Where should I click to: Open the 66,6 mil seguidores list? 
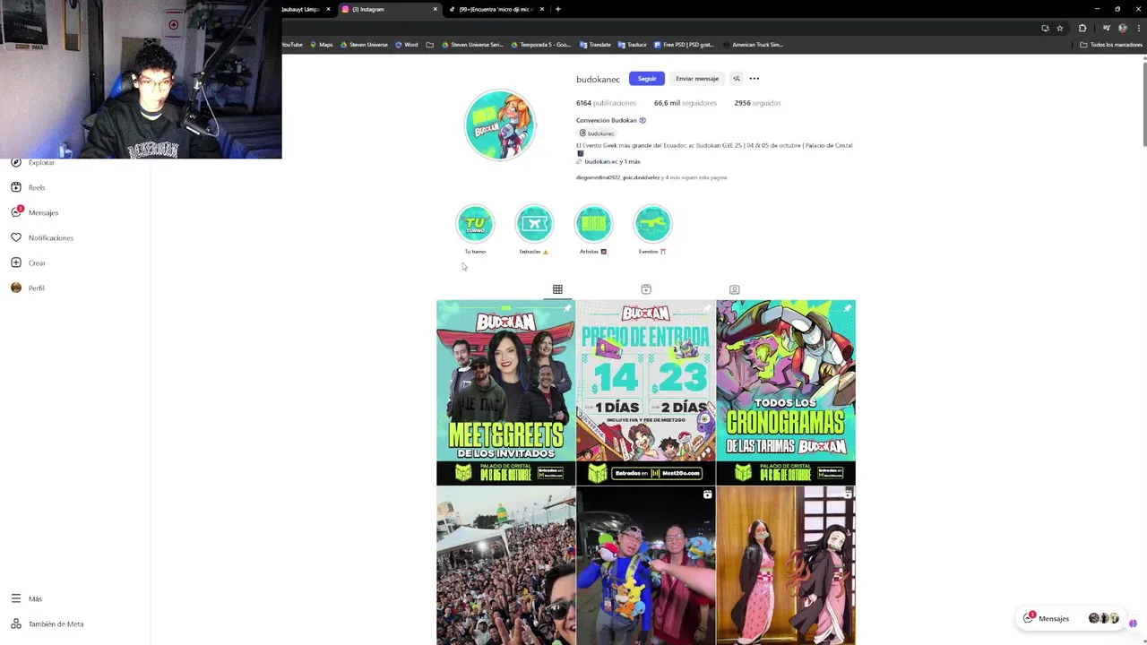pyautogui.click(x=686, y=103)
